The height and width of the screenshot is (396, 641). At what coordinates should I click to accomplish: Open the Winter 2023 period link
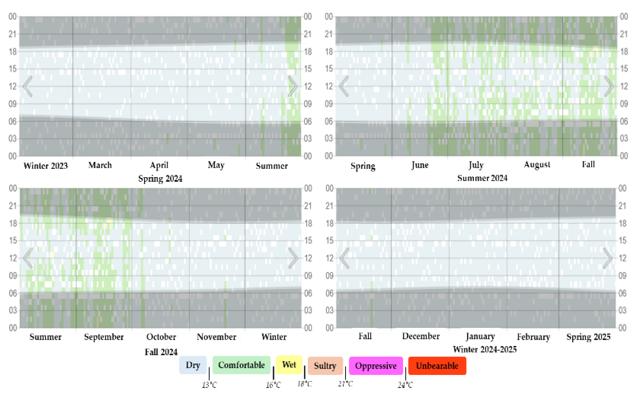46,165
